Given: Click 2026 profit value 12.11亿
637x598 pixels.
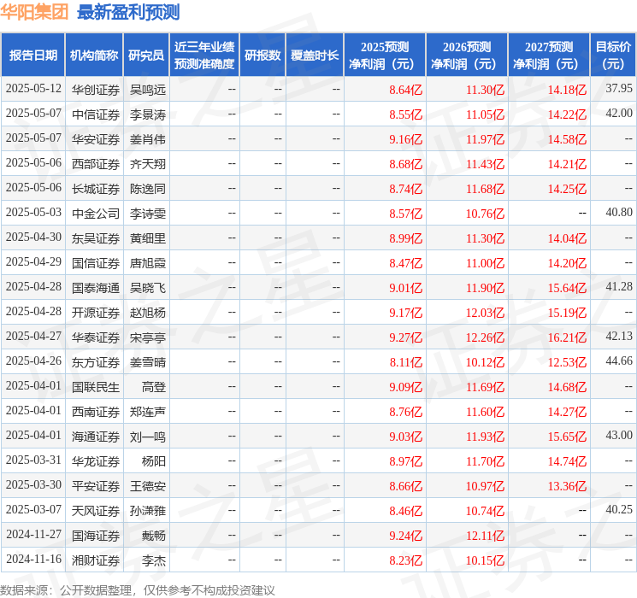Looking at the screenshot, I should point(485,536).
